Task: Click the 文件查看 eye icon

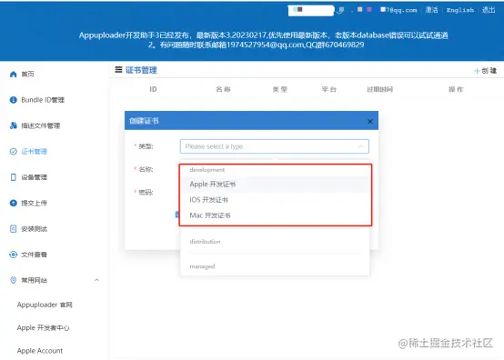Action: [x=13, y=255]
